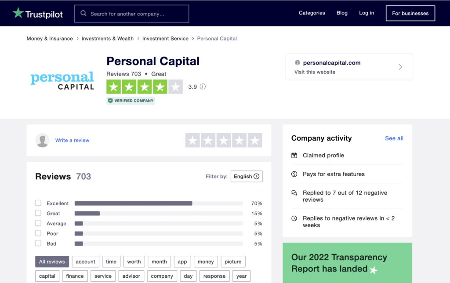Rate four stars in Write a review

239,140
